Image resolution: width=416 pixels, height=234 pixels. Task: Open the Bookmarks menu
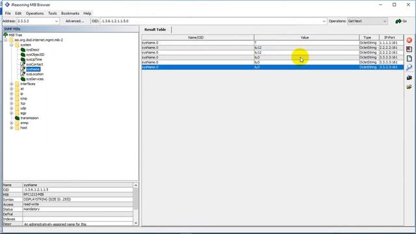click(70, 13)
